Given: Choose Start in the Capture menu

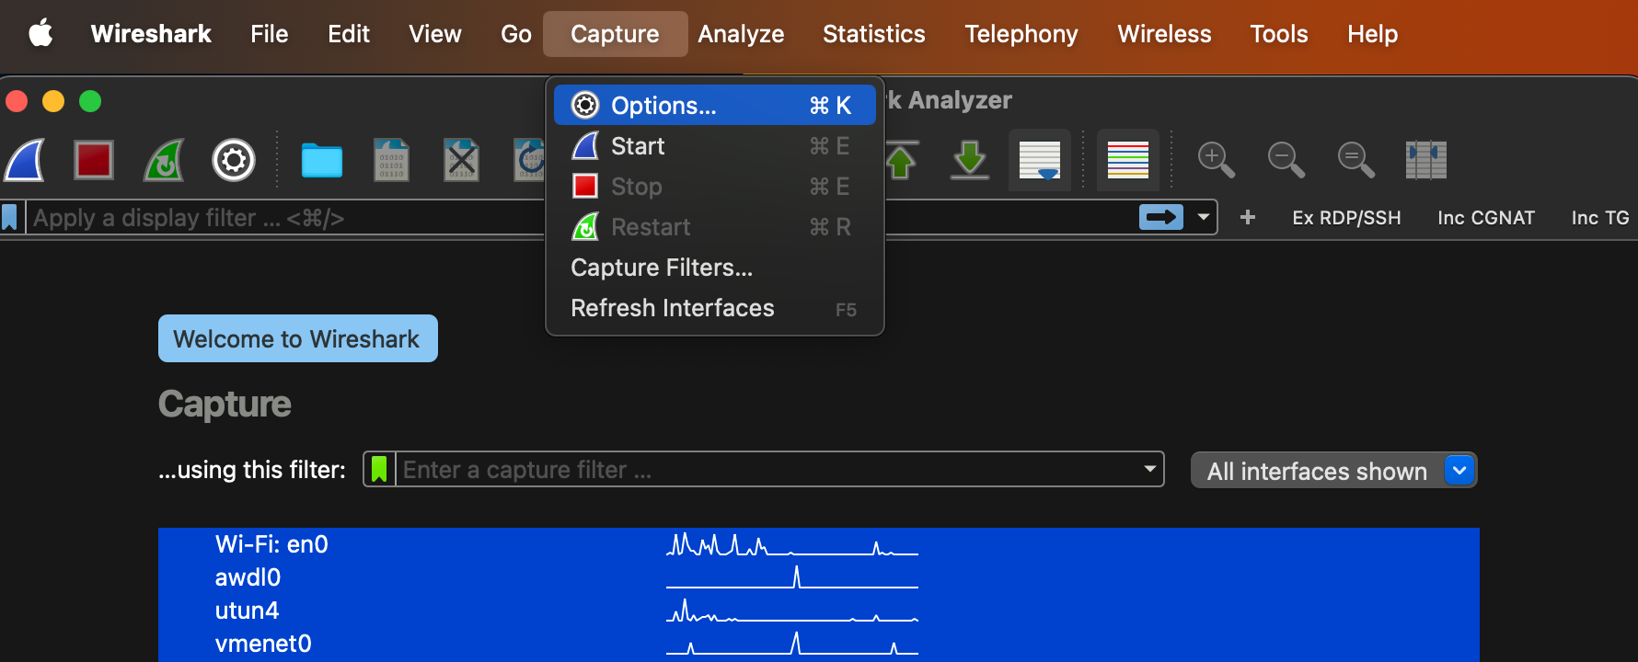Looking at the screenshot, I should 714,146.
